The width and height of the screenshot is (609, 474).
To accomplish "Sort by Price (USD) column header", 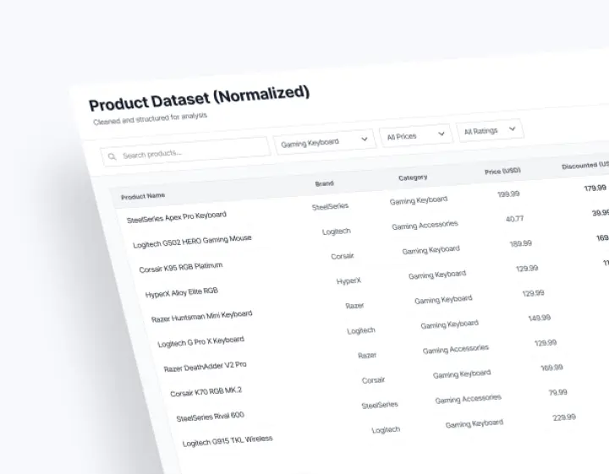I will pyautogui.click(x=502, y=171).
